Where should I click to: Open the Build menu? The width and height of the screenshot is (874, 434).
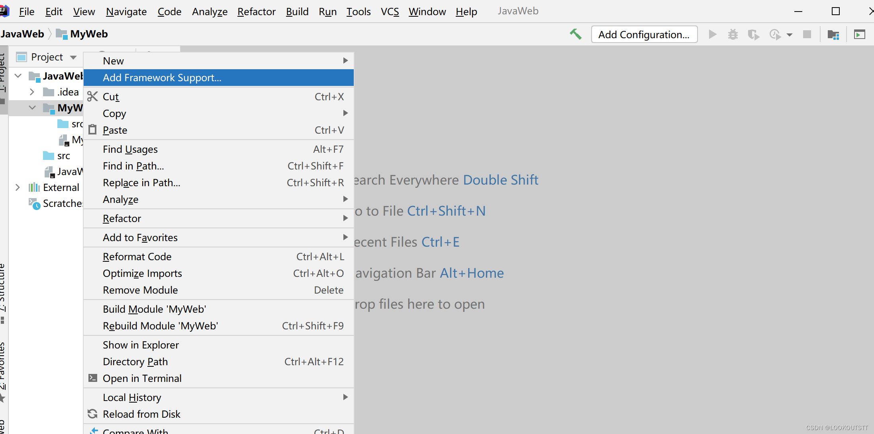click(x=297, y=12)
